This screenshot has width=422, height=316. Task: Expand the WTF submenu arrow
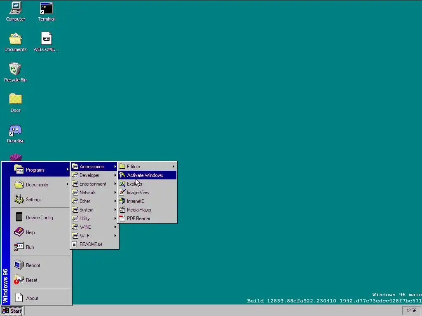(115, 236)
